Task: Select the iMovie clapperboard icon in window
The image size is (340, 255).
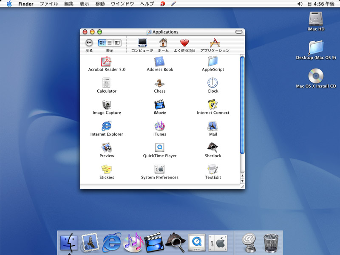Action: click(x=160, y=105)
